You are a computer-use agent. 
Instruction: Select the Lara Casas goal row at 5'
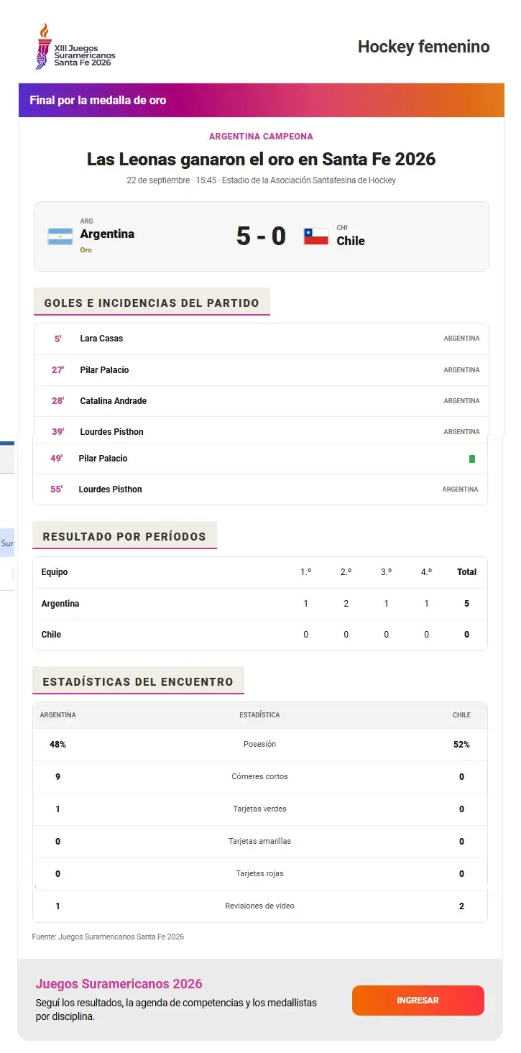point(262,339)
